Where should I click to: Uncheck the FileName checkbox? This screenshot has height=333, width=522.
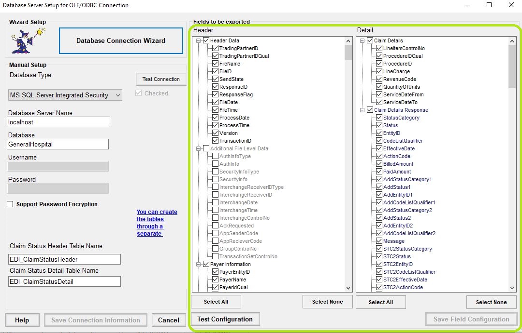216,64
